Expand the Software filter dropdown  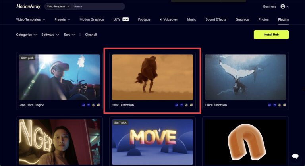coord(50,35)
